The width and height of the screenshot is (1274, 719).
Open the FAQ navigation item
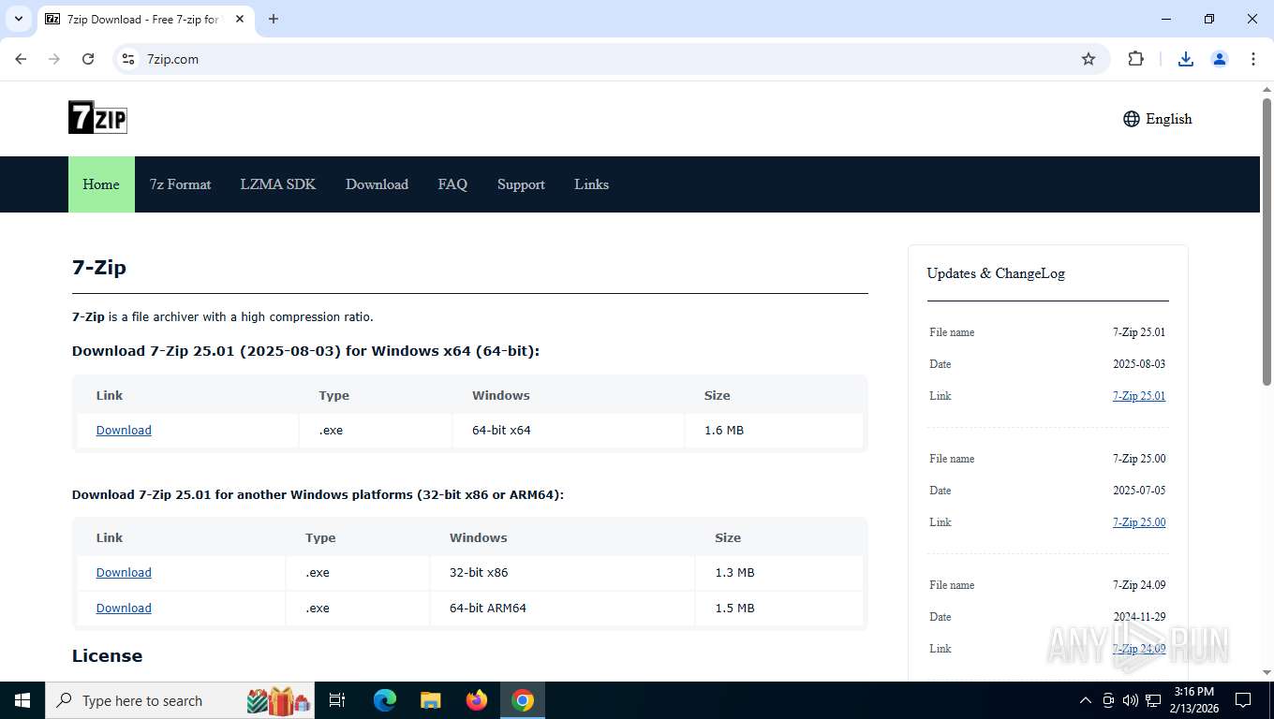coord(452,184)
